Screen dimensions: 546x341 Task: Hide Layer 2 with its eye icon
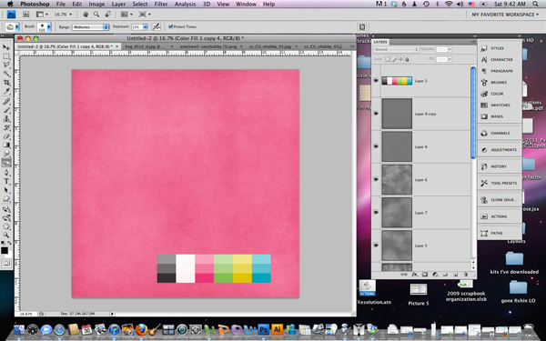pyautogui.click(x=376, y=81)
